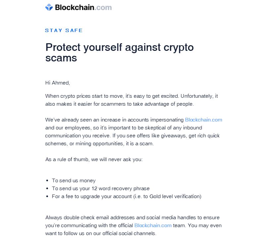Click the 'also makes it easier for scammers' line
This screenshot has width=274, height=245.
119,104
